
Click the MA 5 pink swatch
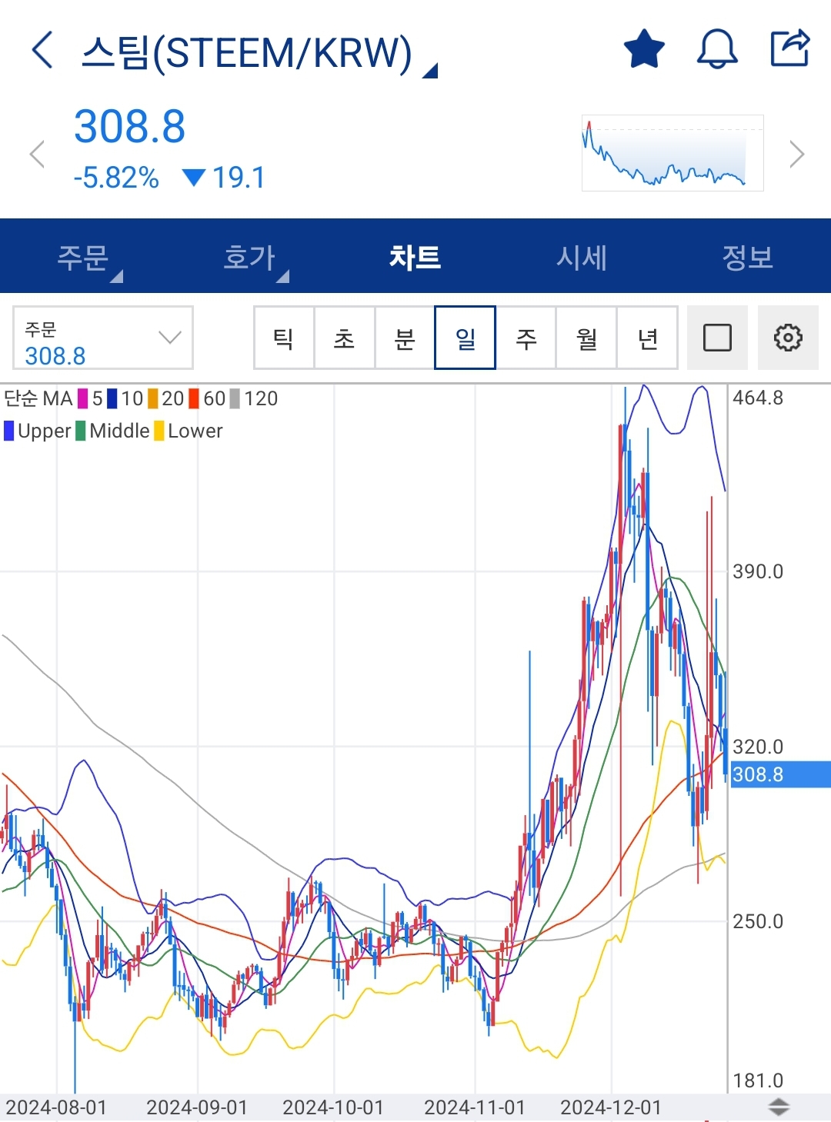pos(83,398)
